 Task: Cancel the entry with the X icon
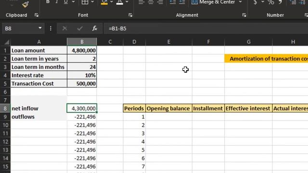coord(65,28)
